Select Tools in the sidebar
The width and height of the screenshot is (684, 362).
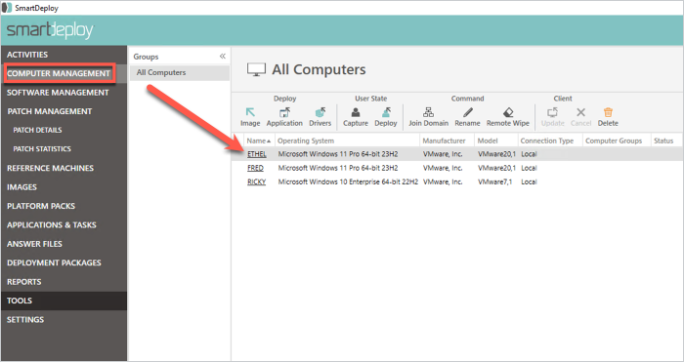click(x=64, y=301)
